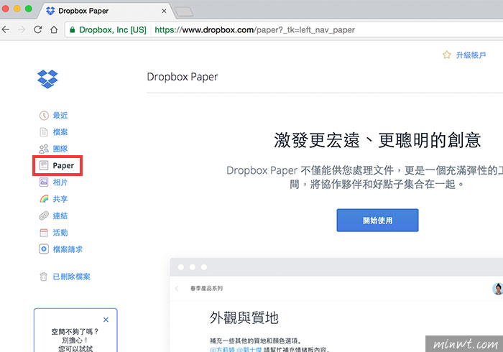Click the 春季產品系列 breadcrumb text
The image size is (503, 352).
(207, 288)
